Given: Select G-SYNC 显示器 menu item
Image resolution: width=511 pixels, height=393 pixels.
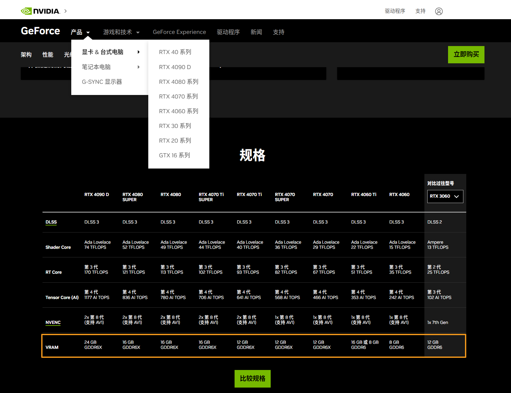Looking at the screenshot, I should (x=102, y=82).
